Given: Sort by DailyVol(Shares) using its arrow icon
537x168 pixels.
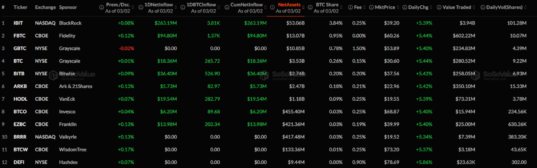Looking at the screenshot, I should (x=525, y=8).
